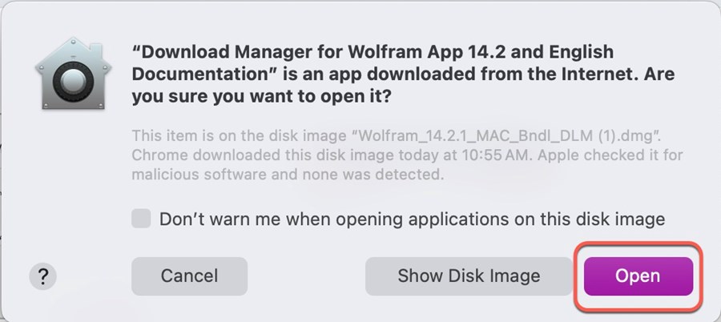This screenshot has height=322, width=721.
Task: Dismiss the dialog with the Cancel button
Action: [x=189, y=276]
